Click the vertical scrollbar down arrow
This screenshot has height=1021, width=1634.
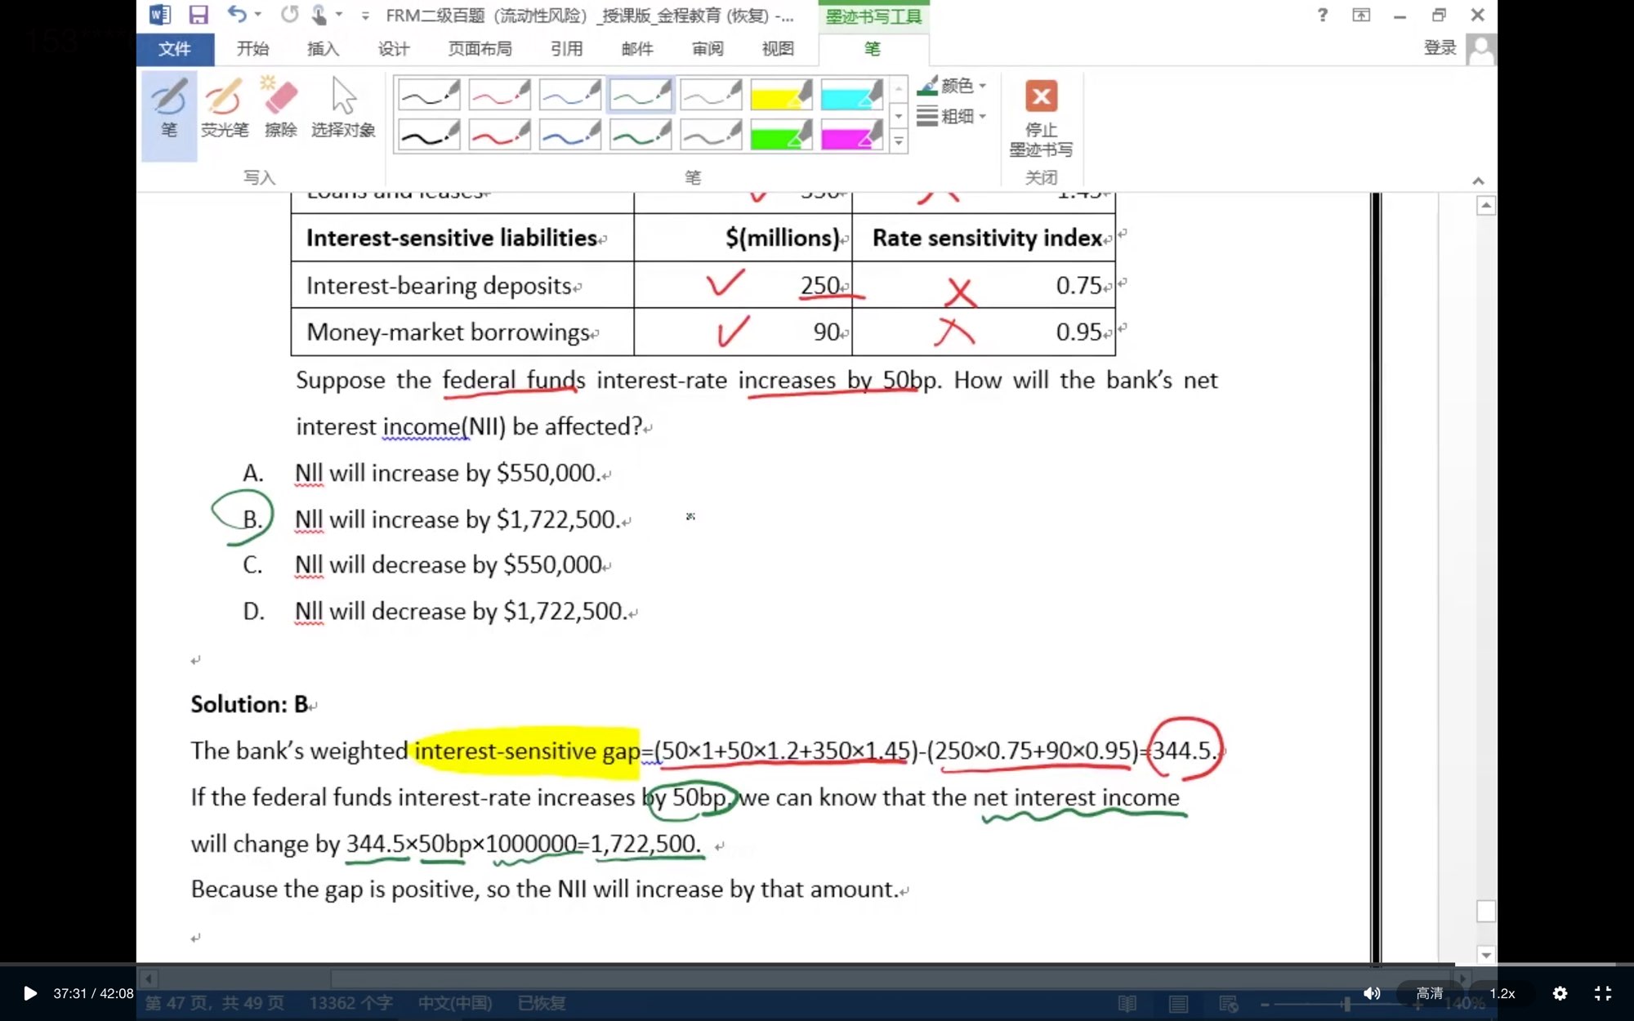pos(1485,954)
